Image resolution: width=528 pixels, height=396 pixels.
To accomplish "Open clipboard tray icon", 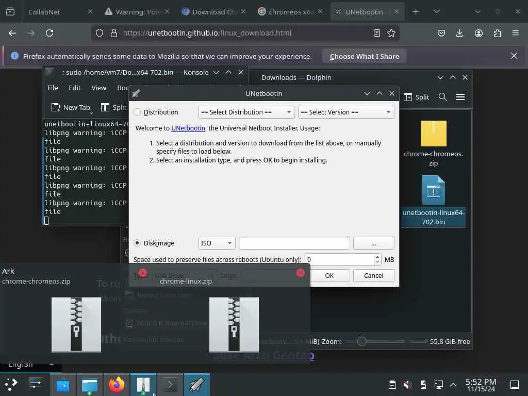I will pyautogui.click(x=392, y=385).
